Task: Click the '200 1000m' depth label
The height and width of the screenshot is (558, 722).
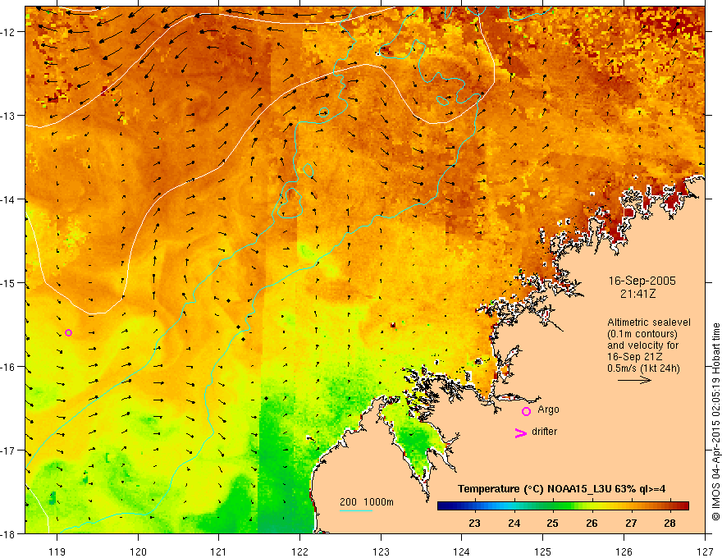Action: coord(367,502)
